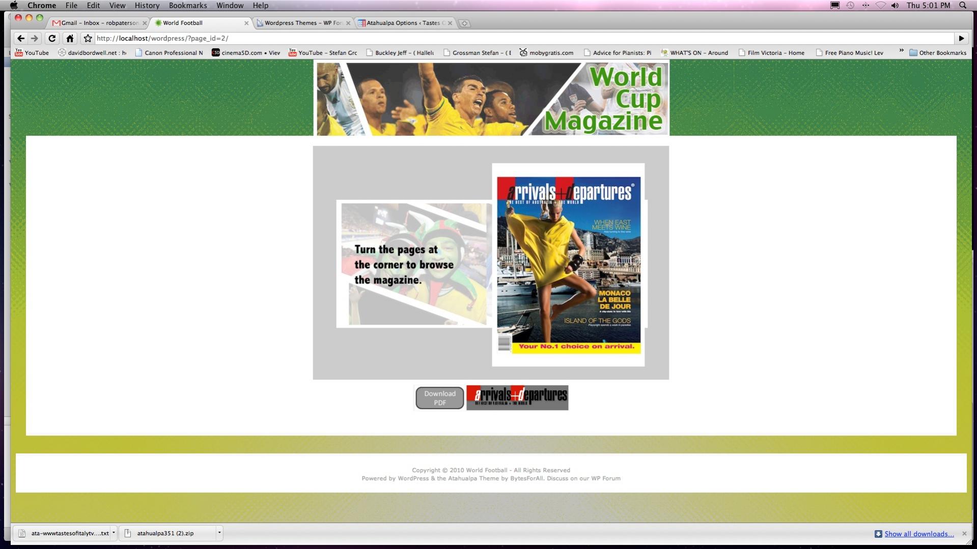The image size is (977, 549).
Task: Click the Wi-Fi status icon
Action: [880, 5]
